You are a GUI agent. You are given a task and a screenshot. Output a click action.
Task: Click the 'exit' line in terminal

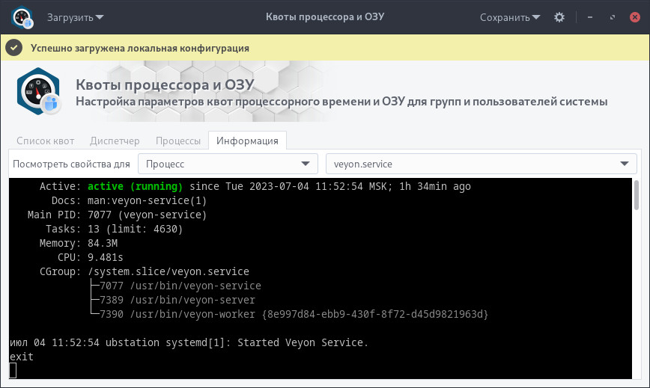coord(22,357)
